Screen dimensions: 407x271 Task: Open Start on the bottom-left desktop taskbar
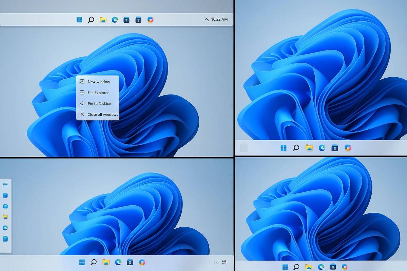82,262
